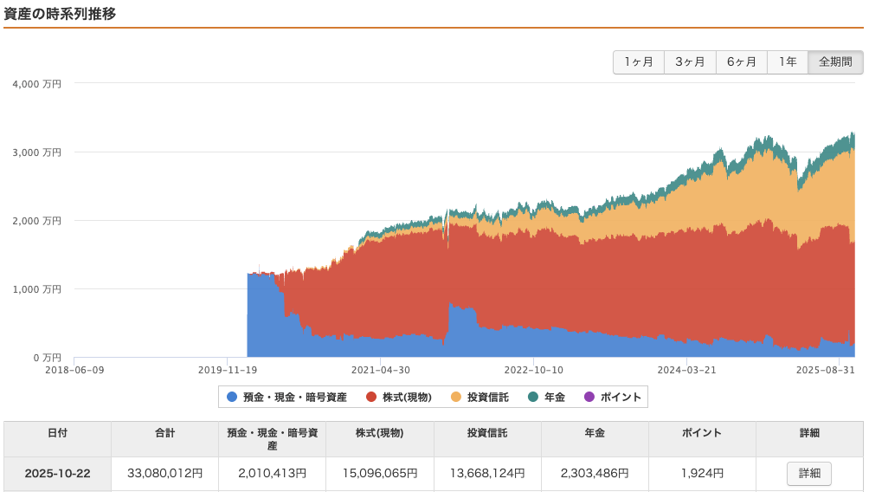Screen dimensions: 869x492
Task: Switch chart range to 1ヶ月
Action: click(639, 62)
